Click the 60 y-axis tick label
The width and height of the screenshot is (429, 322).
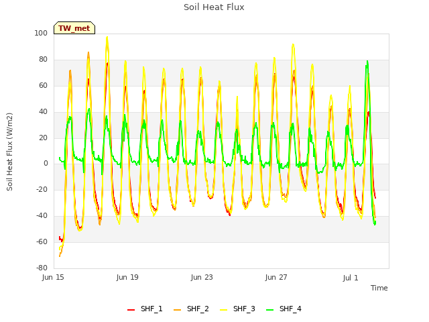click(43, 85)
